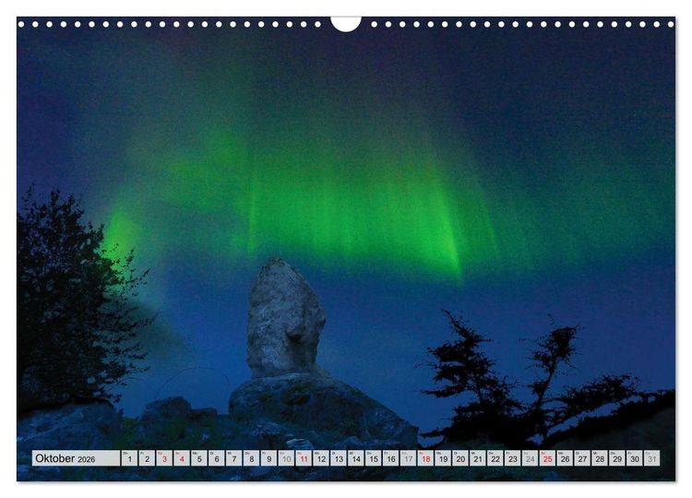Select day 22 in the calendar strip
Image resolution: width=692 pixels, height=498 pixels.
(495, 457)
